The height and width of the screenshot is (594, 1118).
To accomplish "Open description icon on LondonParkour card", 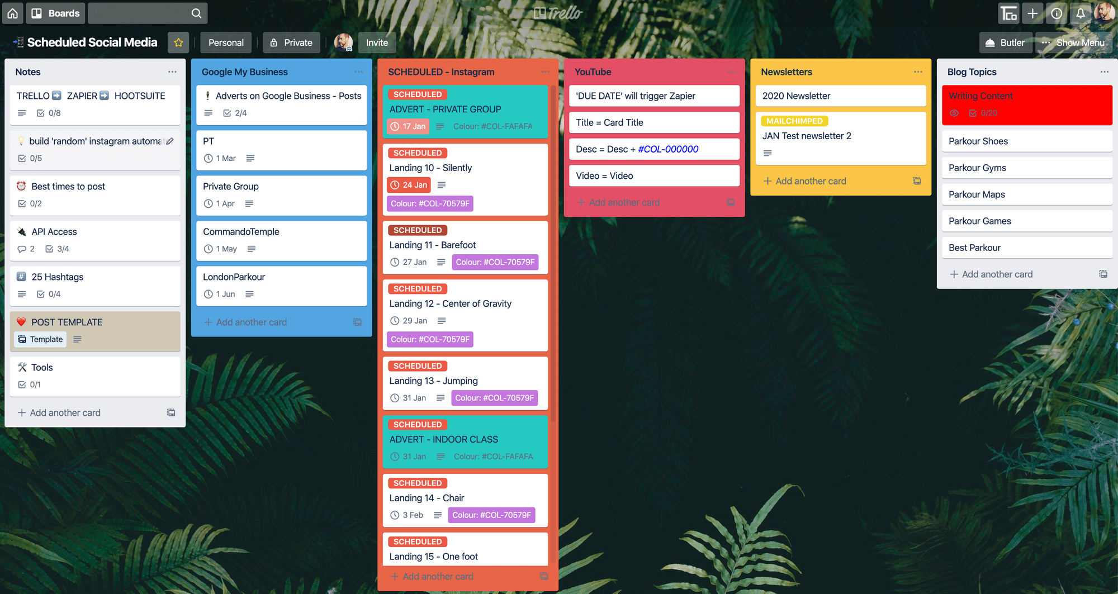I will (x=249, y=294).
